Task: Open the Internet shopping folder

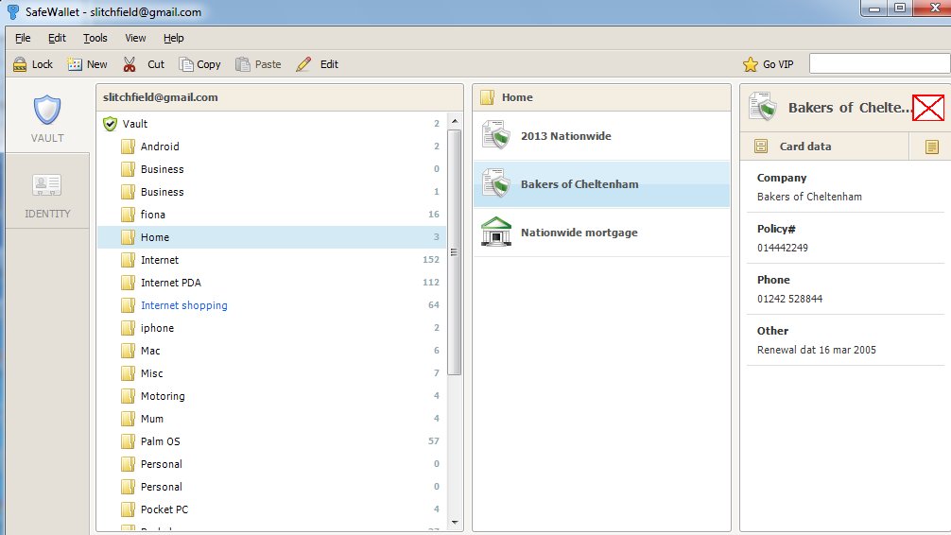Action: (183, 305)
